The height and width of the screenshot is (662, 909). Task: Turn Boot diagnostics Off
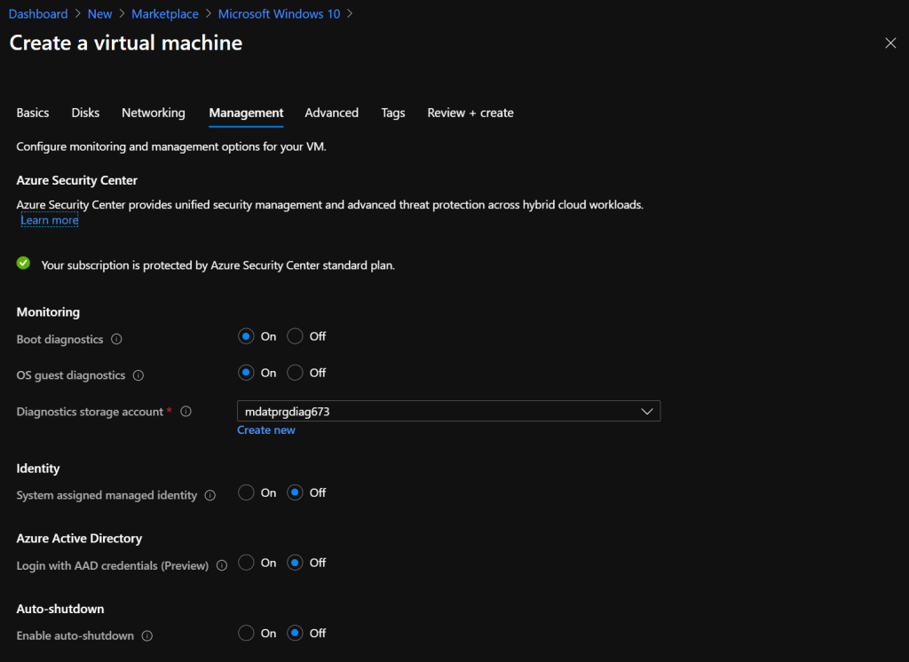click(x=296, y=336)
